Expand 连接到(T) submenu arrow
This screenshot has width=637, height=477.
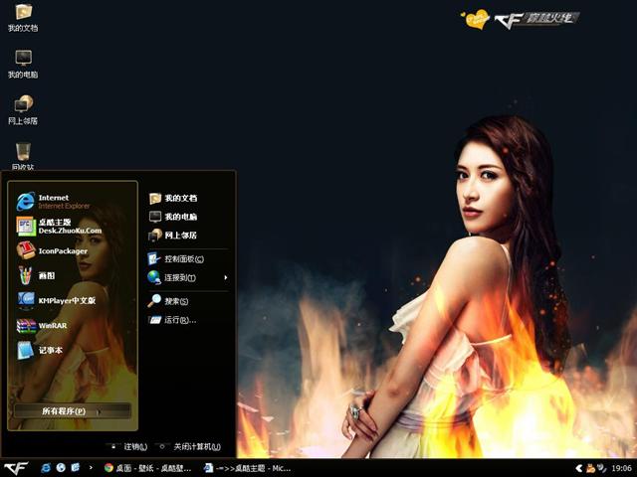click(226, 277)
